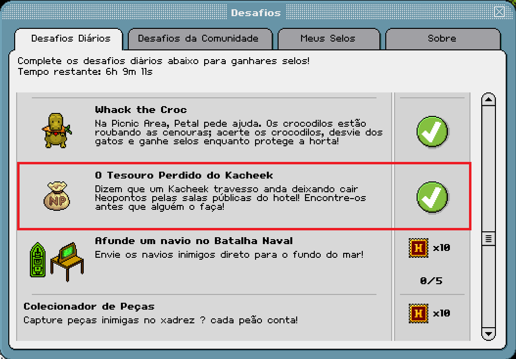Image resolution: width=516 pixels, height=359 pixels.
Task: Click the Batalha Naval stamp reward icon
Action: (x=419, y=248)
